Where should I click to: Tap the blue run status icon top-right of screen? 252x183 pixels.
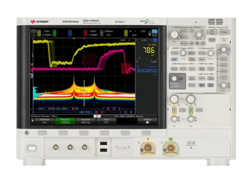pos(155,31)
